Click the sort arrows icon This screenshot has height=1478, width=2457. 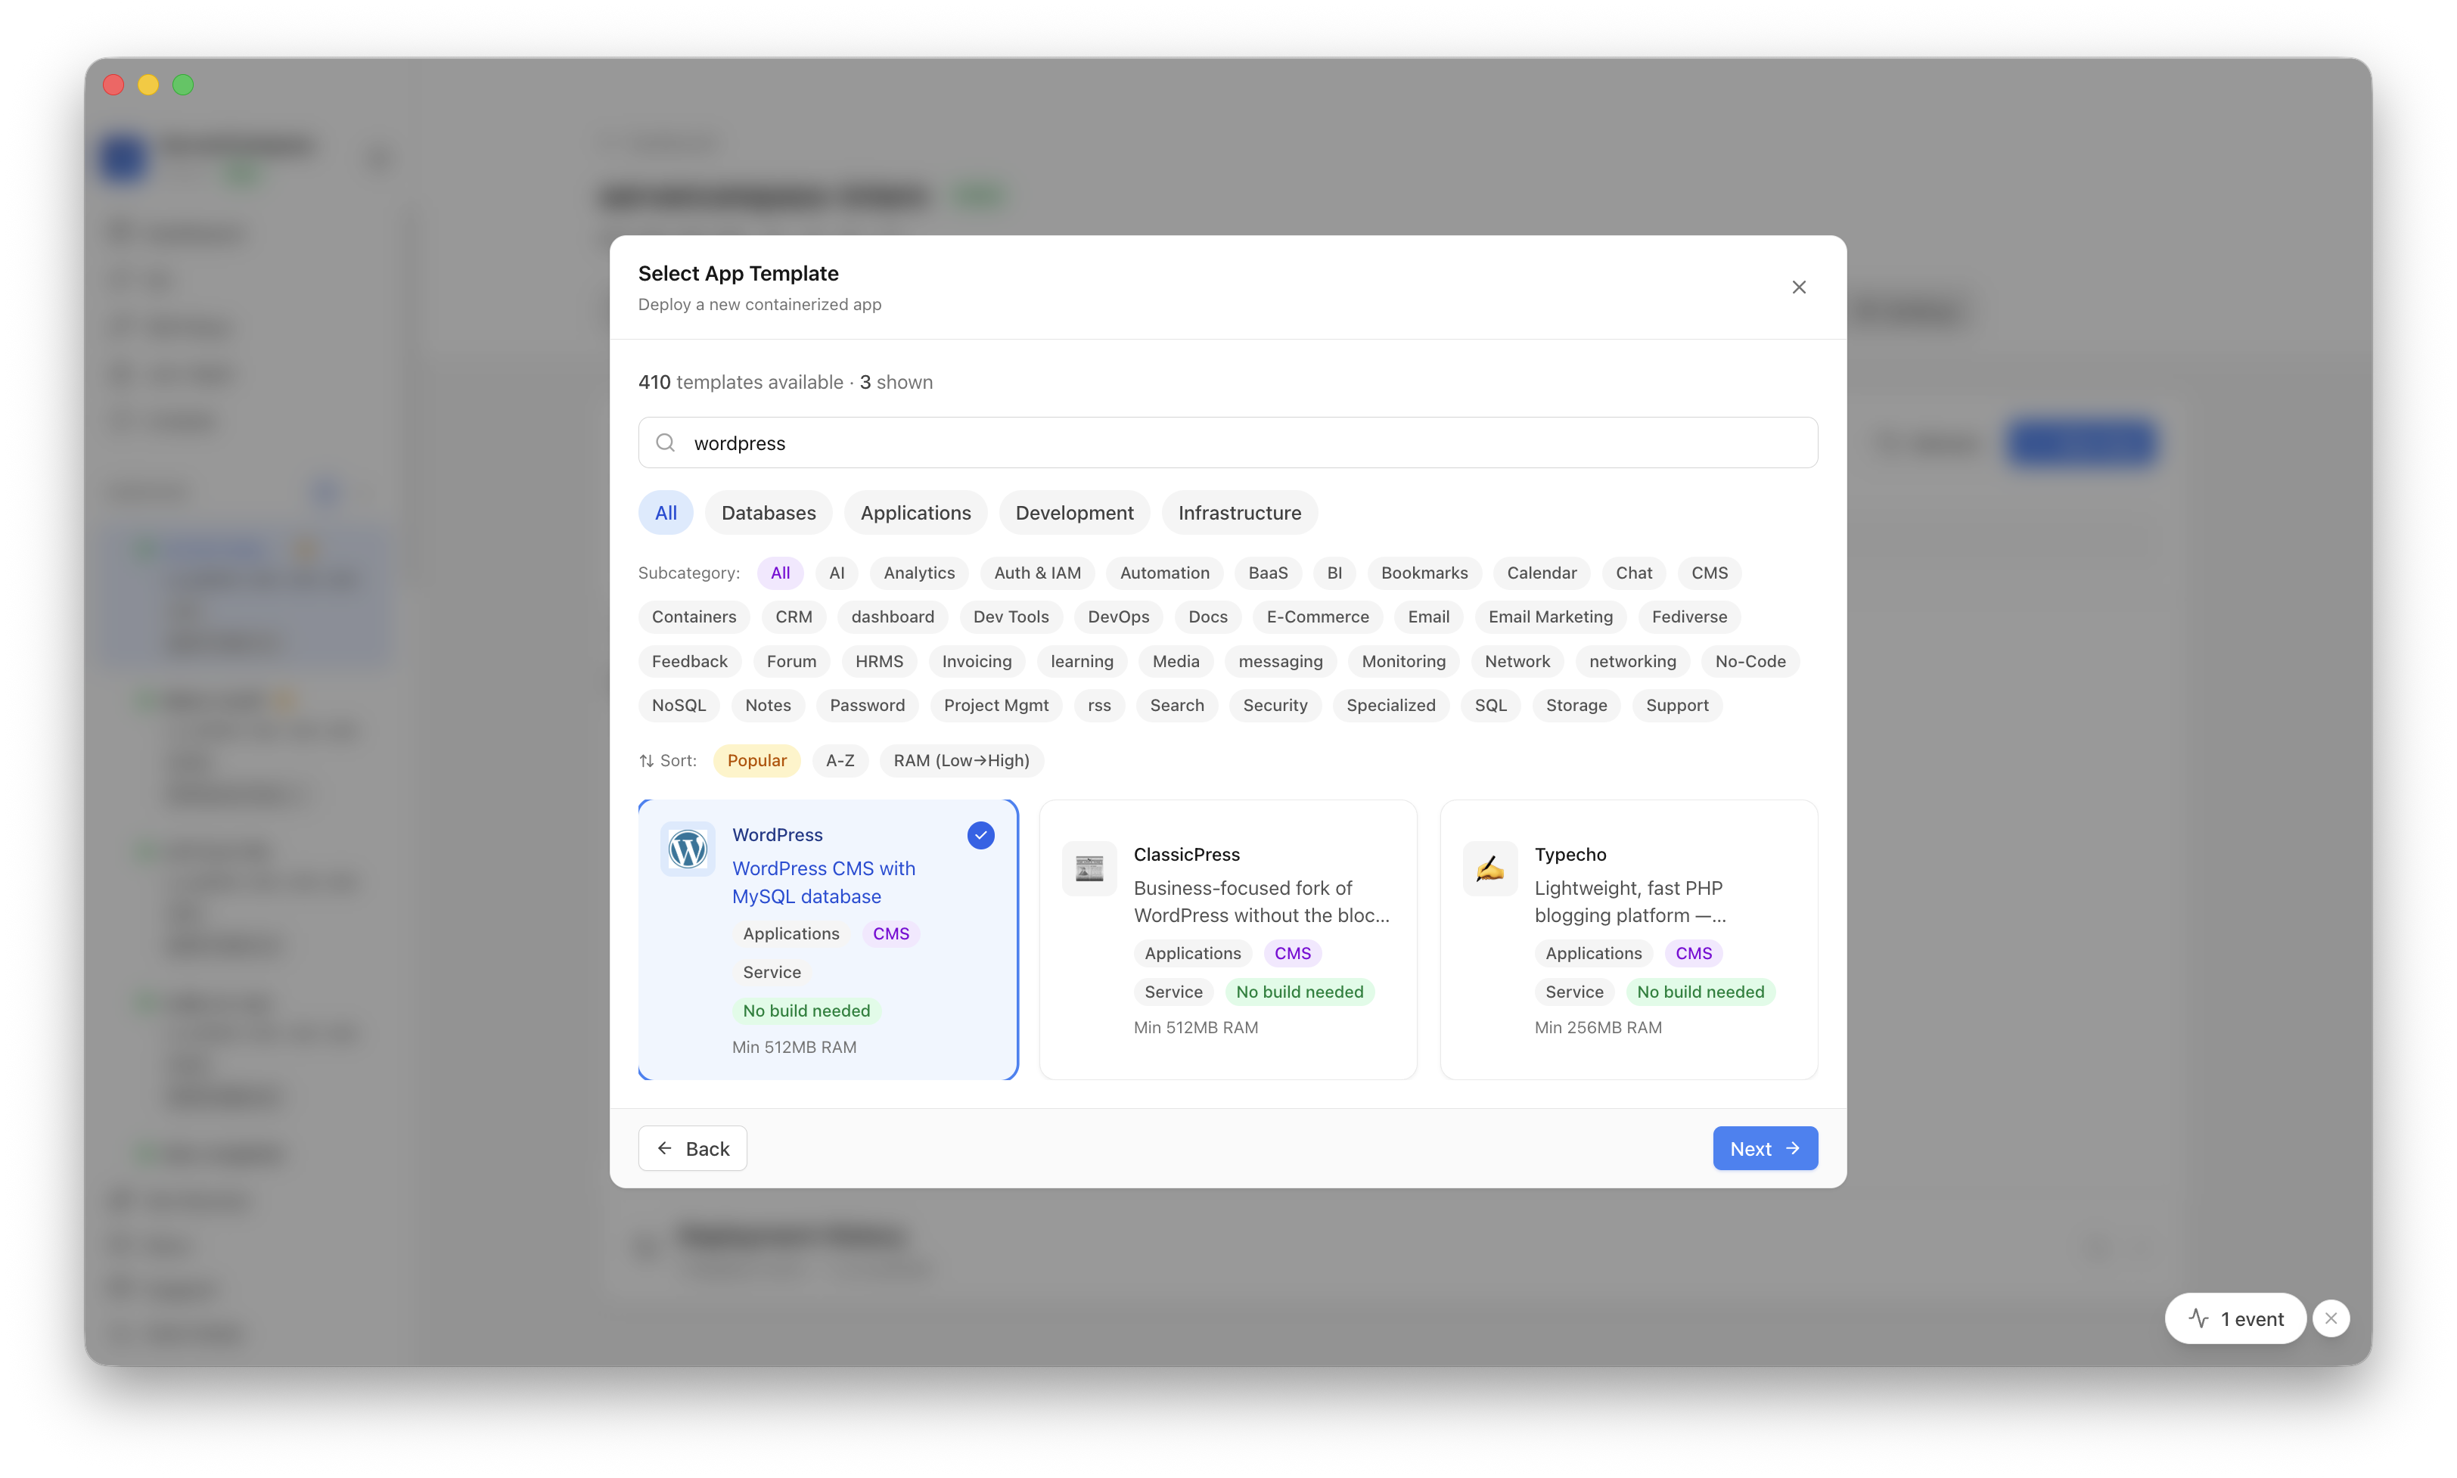646,760
